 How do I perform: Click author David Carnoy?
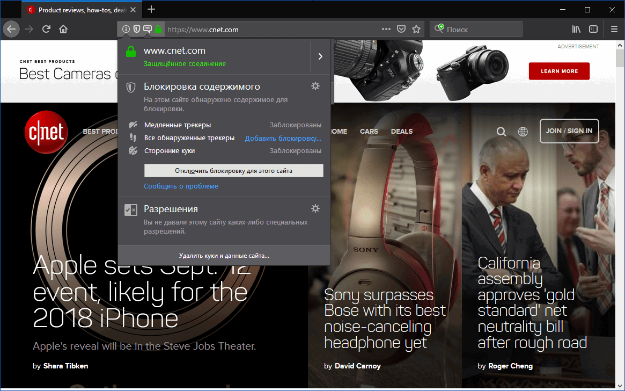tap(357, 366)
